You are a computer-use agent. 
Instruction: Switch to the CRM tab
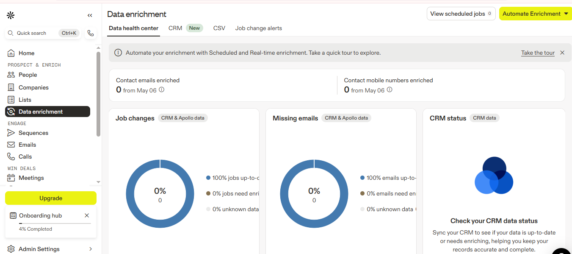point(175,28)
